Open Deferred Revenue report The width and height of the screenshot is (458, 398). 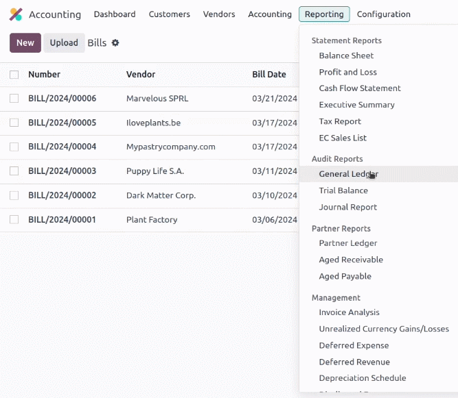[x=354, y=362]
